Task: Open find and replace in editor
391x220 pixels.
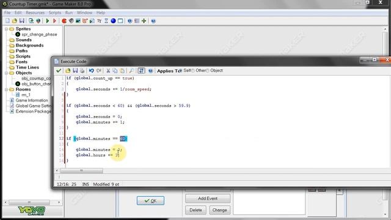Action: pos(131,71)
